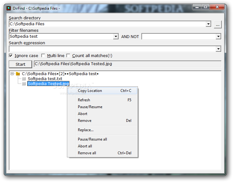Open the Search expression dropdown arrow
Screen dimensions: 233x182
coord(218,49)
